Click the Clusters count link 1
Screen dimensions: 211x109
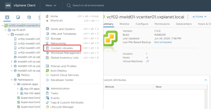(x=147, y=54)
